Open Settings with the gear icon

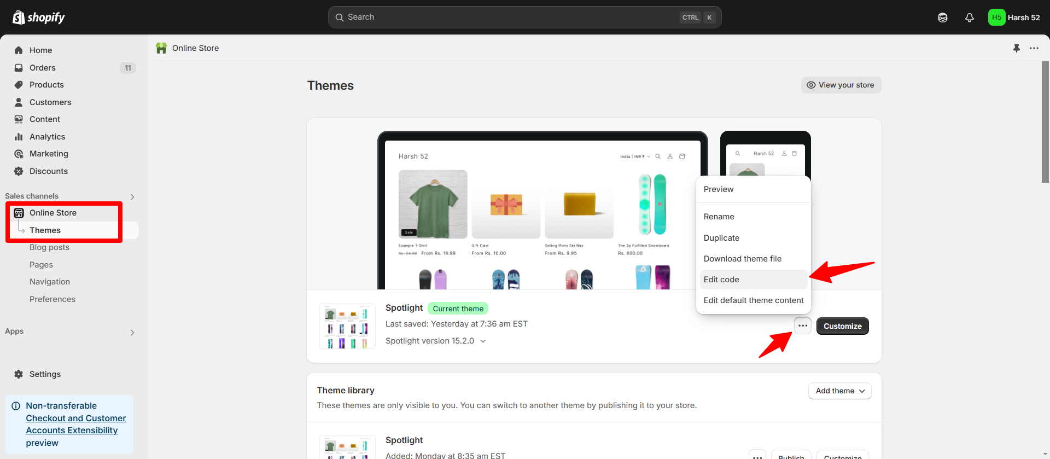click(19, 374)
